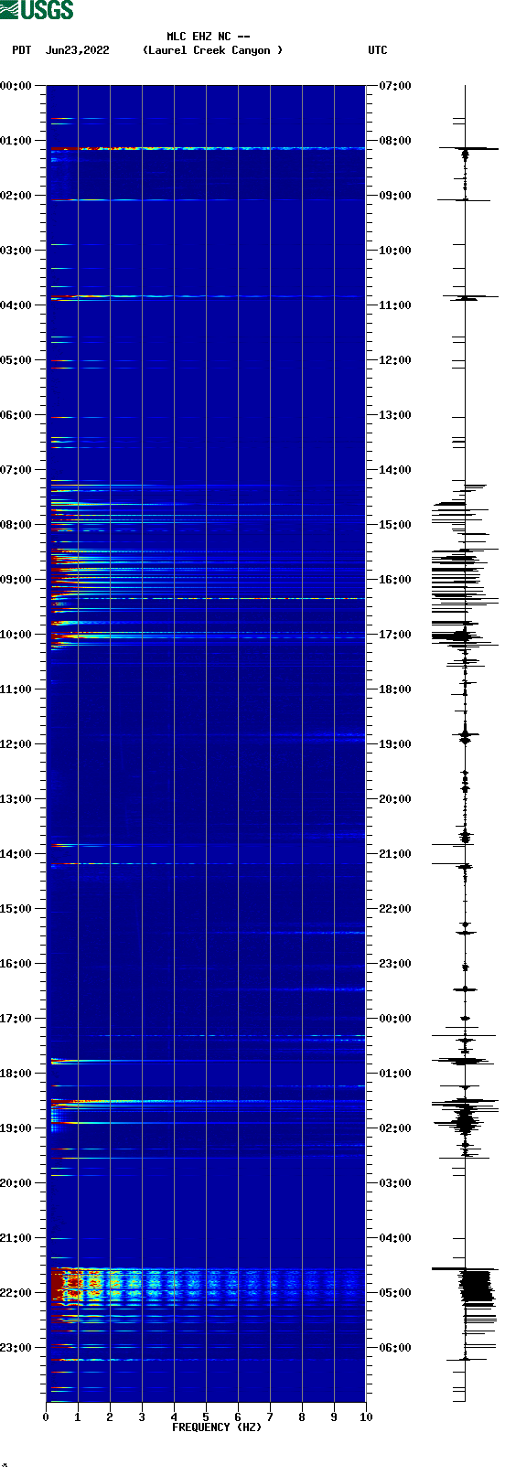Click frequency axis value 5
Screen dimensions: 505x1475
[206, 1417]
